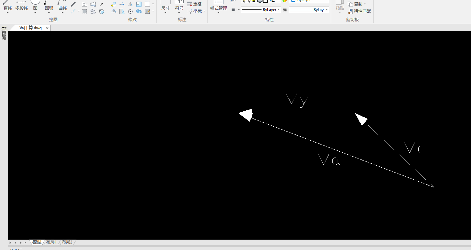Screen dimensions: 471x250
Task: Click the color wheel icon in 特性 panel
Action: pos(285,1)
